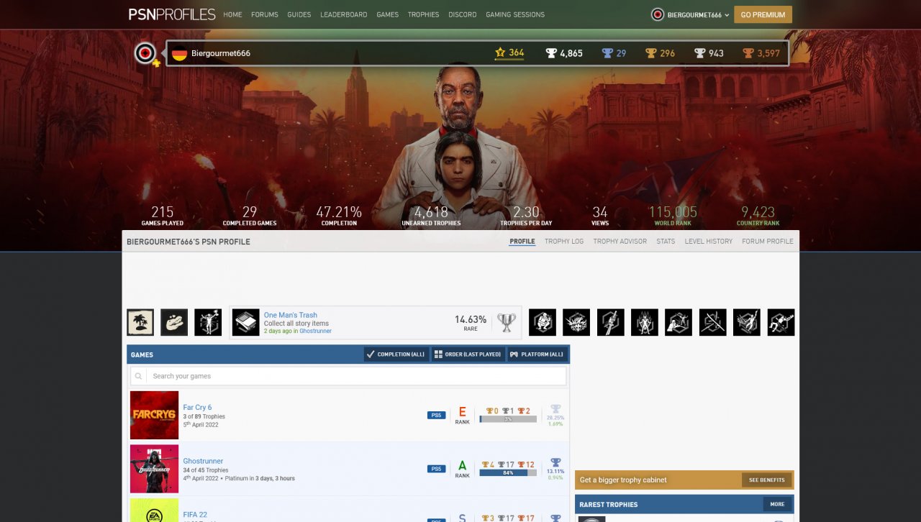The image size is (921, 522).
Task: Open the palm tree island trophy icon
Action: coord(140,322)
